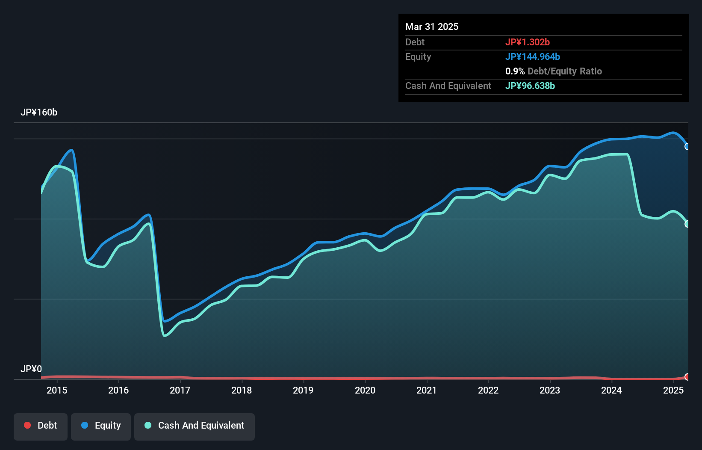The height and width of the screenshot is (450, 702).
Task: Select the Debt data point marker near the axis
Action: coord(687,377)
